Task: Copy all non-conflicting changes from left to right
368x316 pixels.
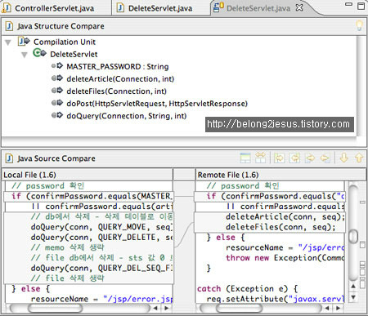Action: point(279,158)
